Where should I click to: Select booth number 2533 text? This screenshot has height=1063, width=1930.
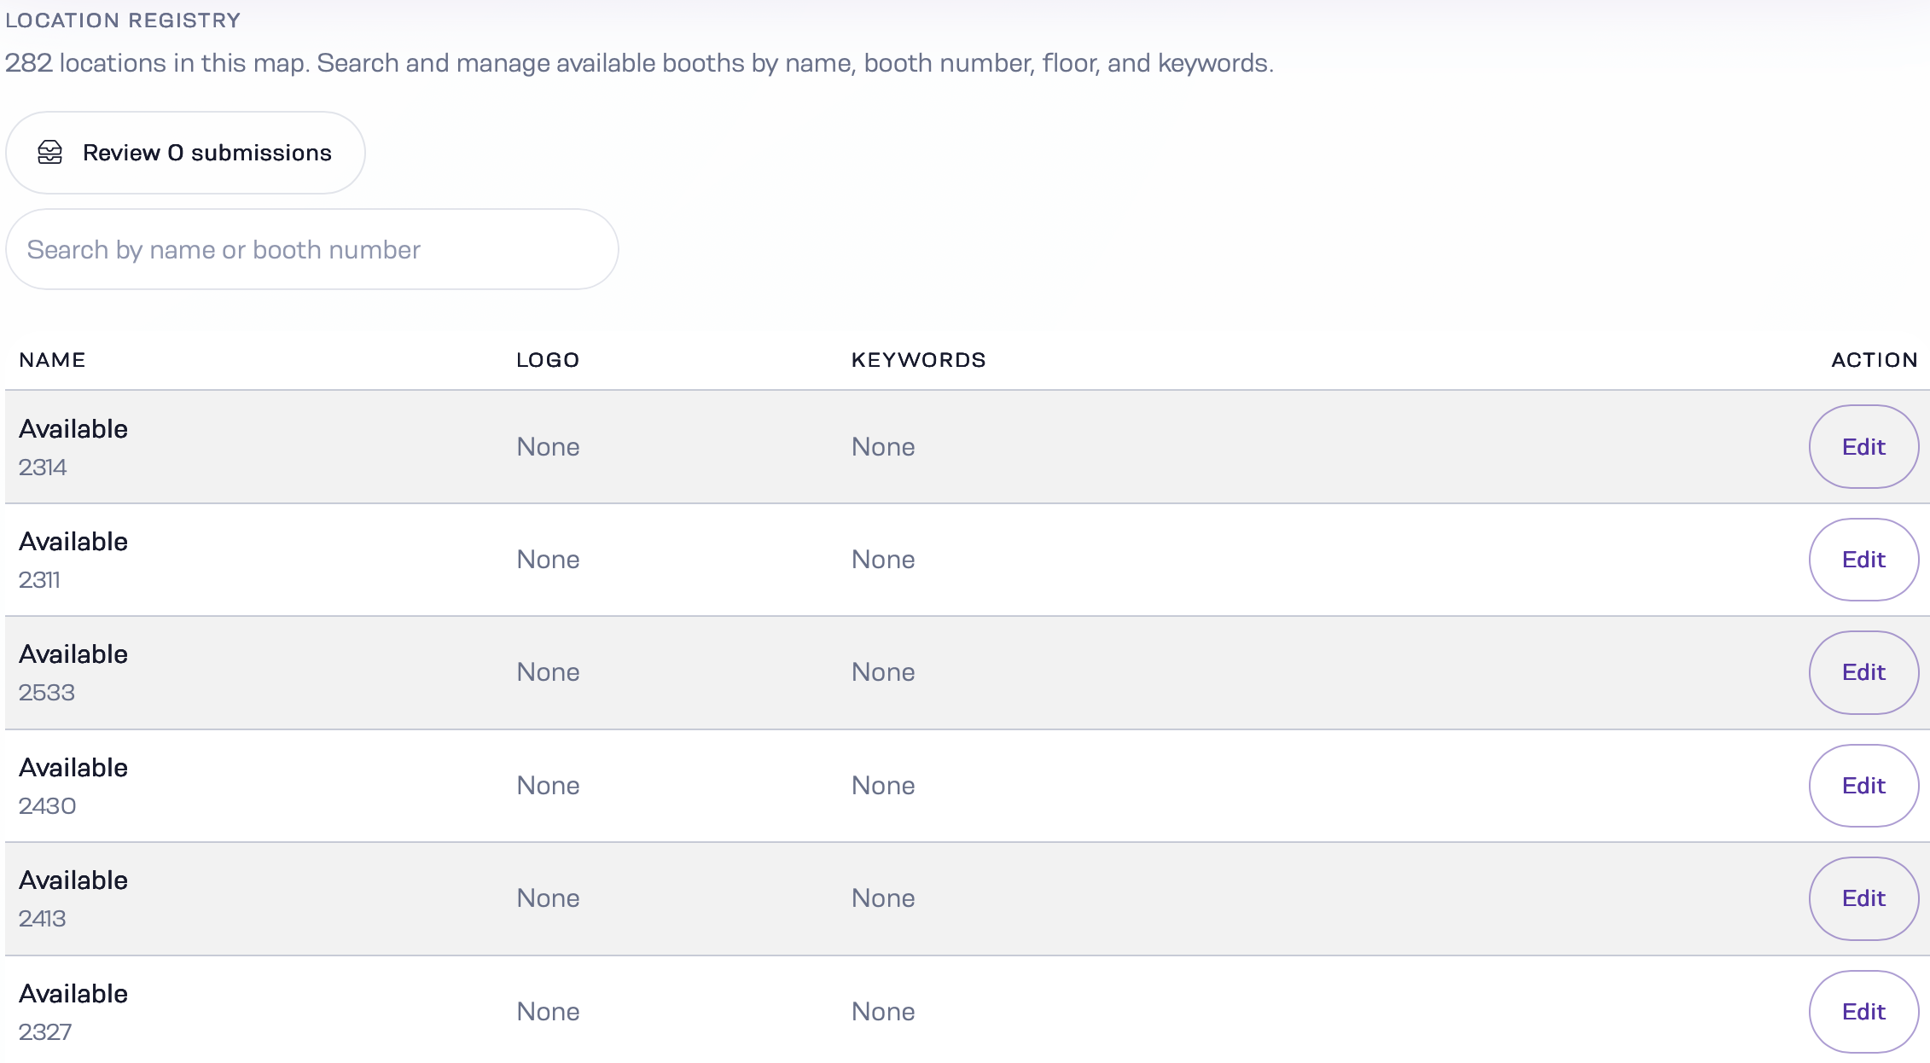tap(47, 693)
